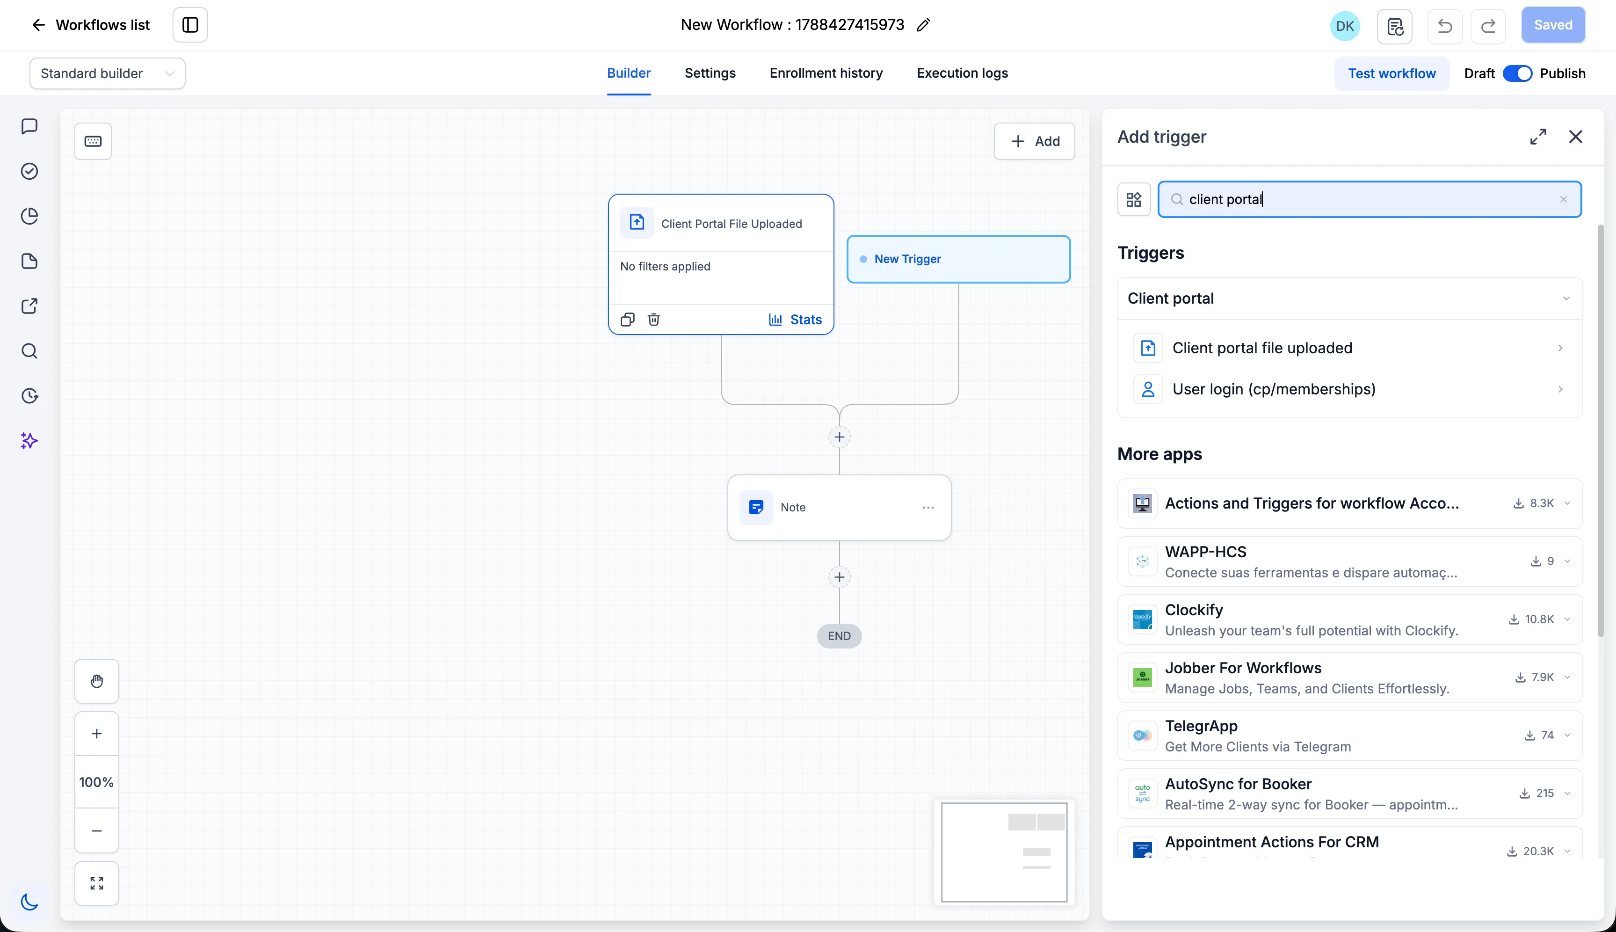Expand the Add trigger panel

1538,136
